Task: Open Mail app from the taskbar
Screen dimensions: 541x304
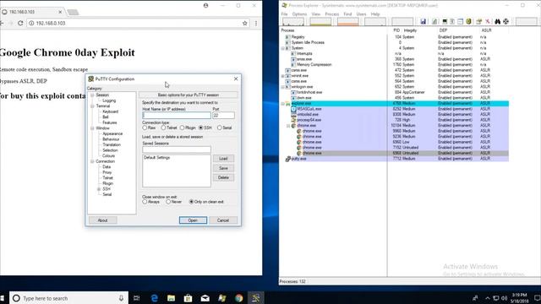Action: 205,298
